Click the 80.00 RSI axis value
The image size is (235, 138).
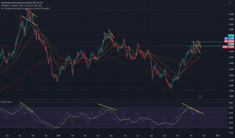(x=231, y=103)
